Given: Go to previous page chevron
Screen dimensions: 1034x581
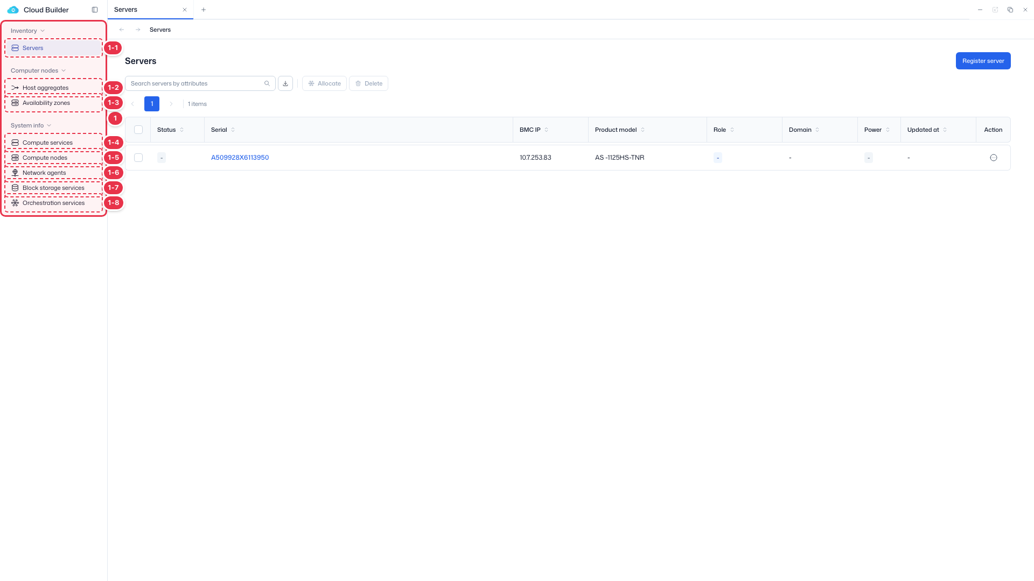Looking at the screenshot, I should click(x=132, y=104).
